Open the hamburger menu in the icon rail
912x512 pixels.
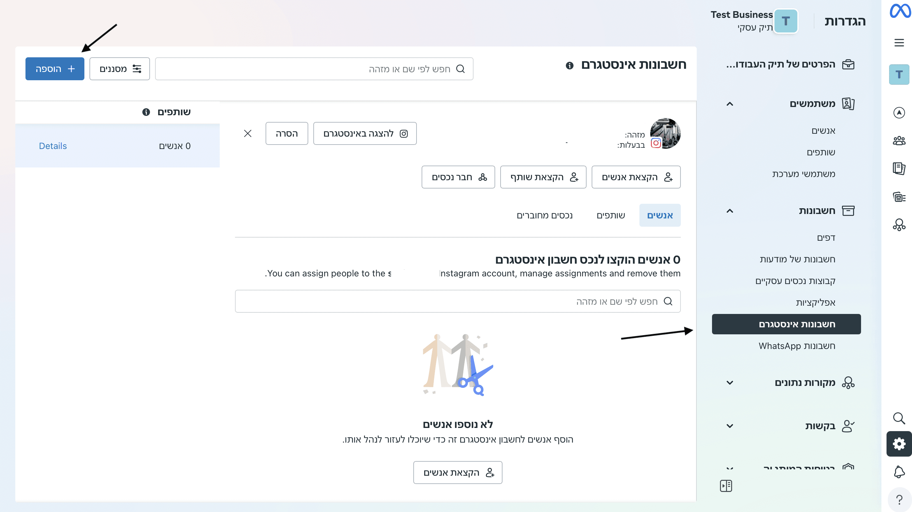point(899,42)
